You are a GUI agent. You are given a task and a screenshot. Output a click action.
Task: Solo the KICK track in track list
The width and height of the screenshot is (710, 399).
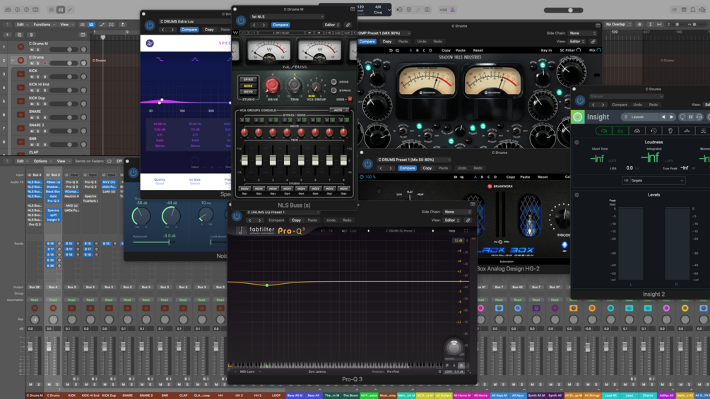pyautogui.click(x=38, y=76)
